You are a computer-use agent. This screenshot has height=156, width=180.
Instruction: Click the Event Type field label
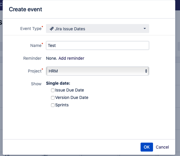tap(31, 29)
